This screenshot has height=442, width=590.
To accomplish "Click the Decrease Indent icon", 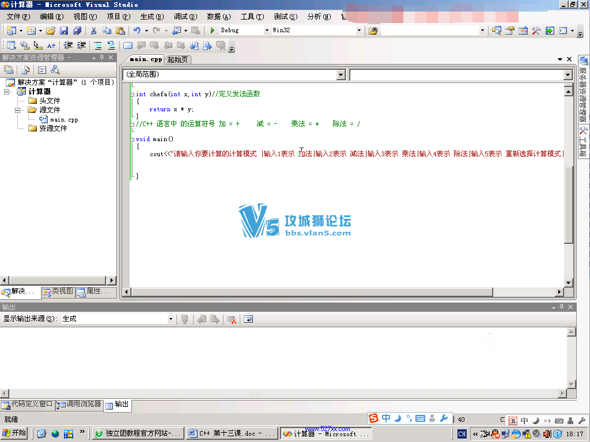I will pyautogui.click(x=68, y=46).
